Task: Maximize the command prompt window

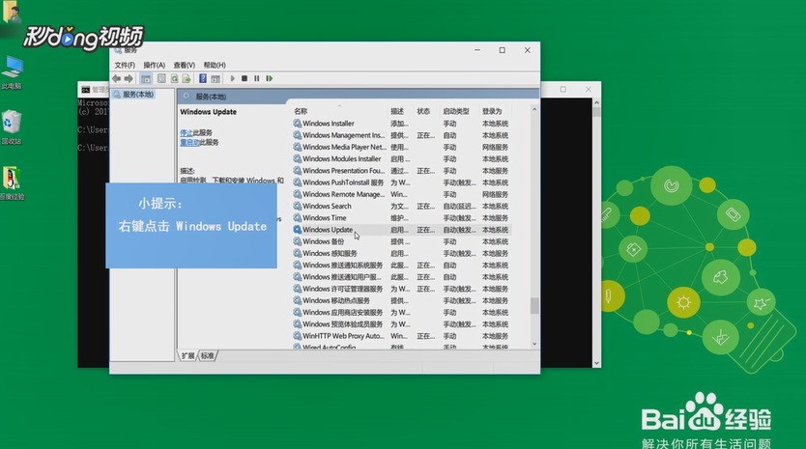Action: pos(563,90)
